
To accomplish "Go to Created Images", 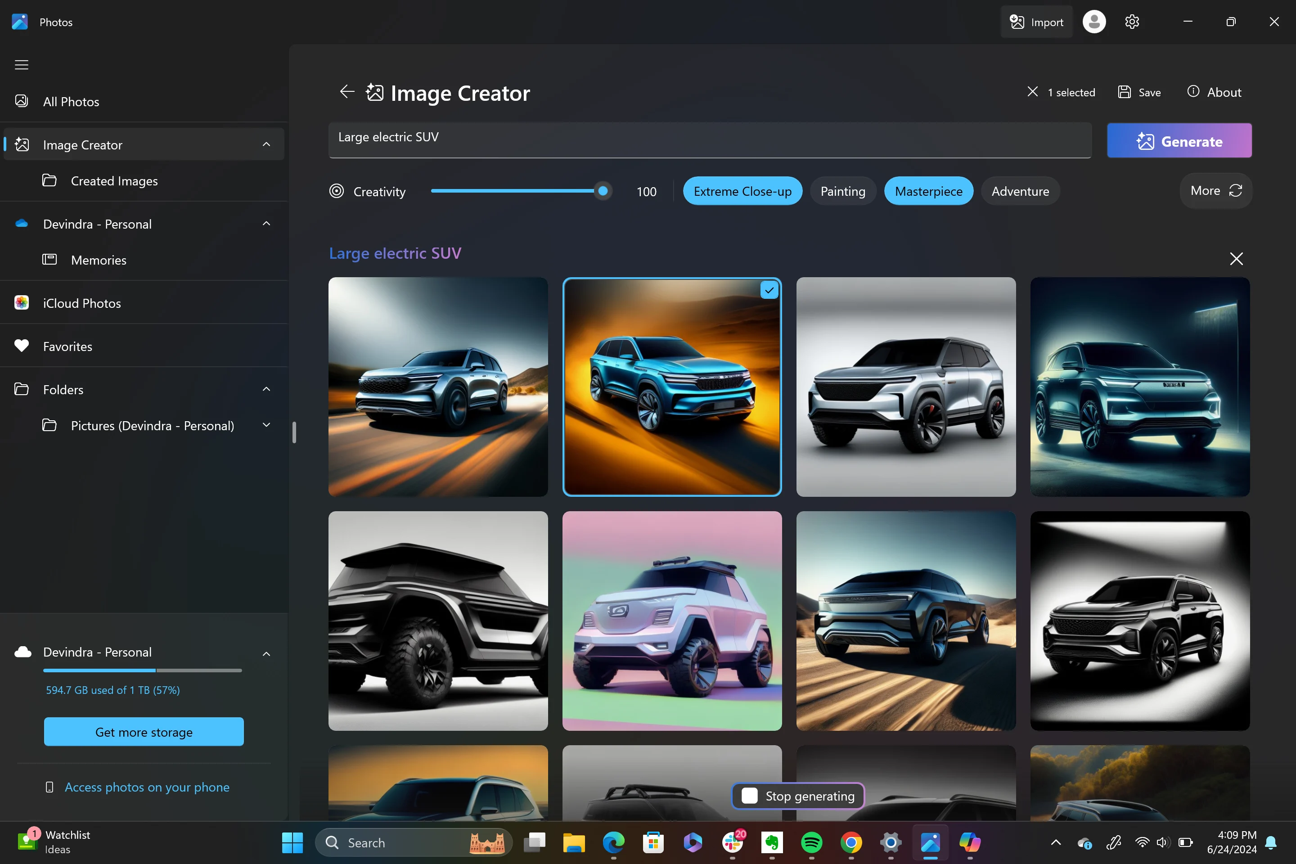I will (x=114, y=181).
